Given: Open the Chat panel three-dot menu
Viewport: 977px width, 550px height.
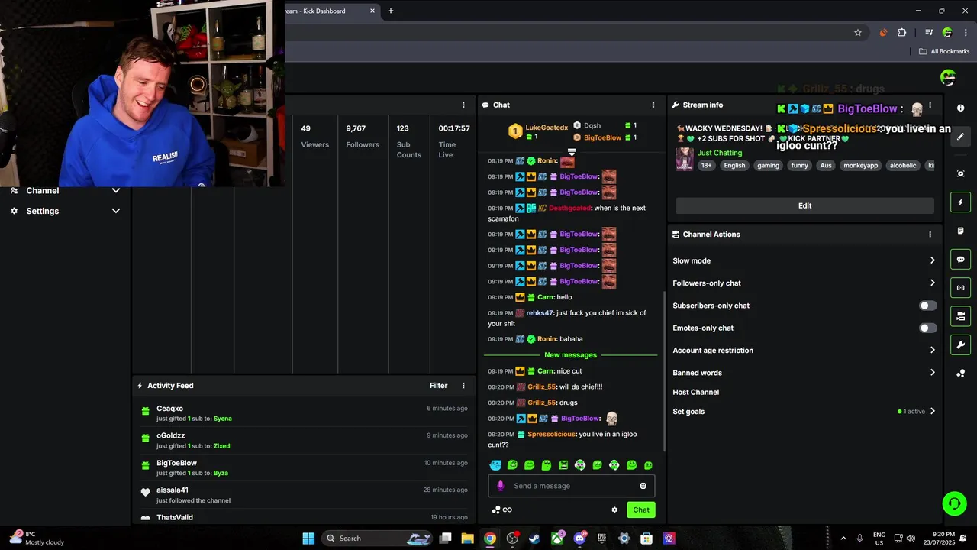Looking at the screenshot, I should point(653,105).
